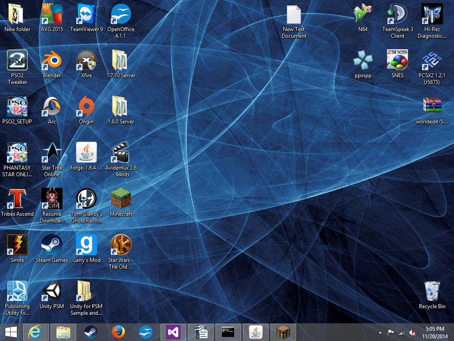Show hidden system tray icons
Viewport: 454px width, 341px height.
pos(380,333)
